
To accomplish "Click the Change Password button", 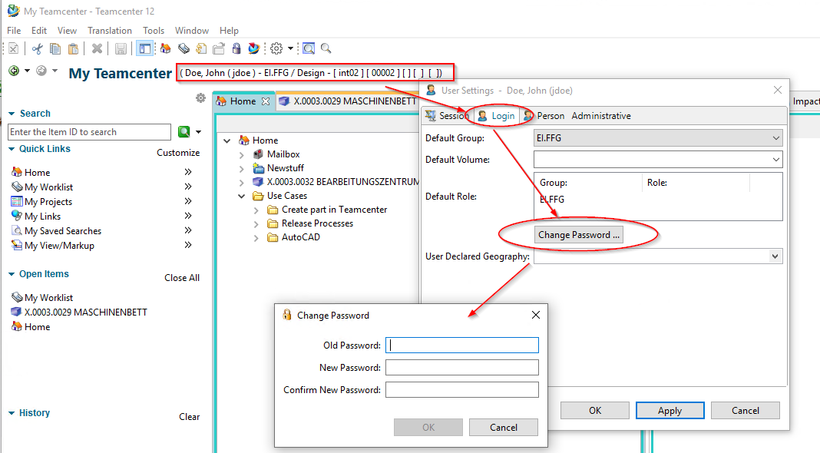I will (x=578, y=235).
